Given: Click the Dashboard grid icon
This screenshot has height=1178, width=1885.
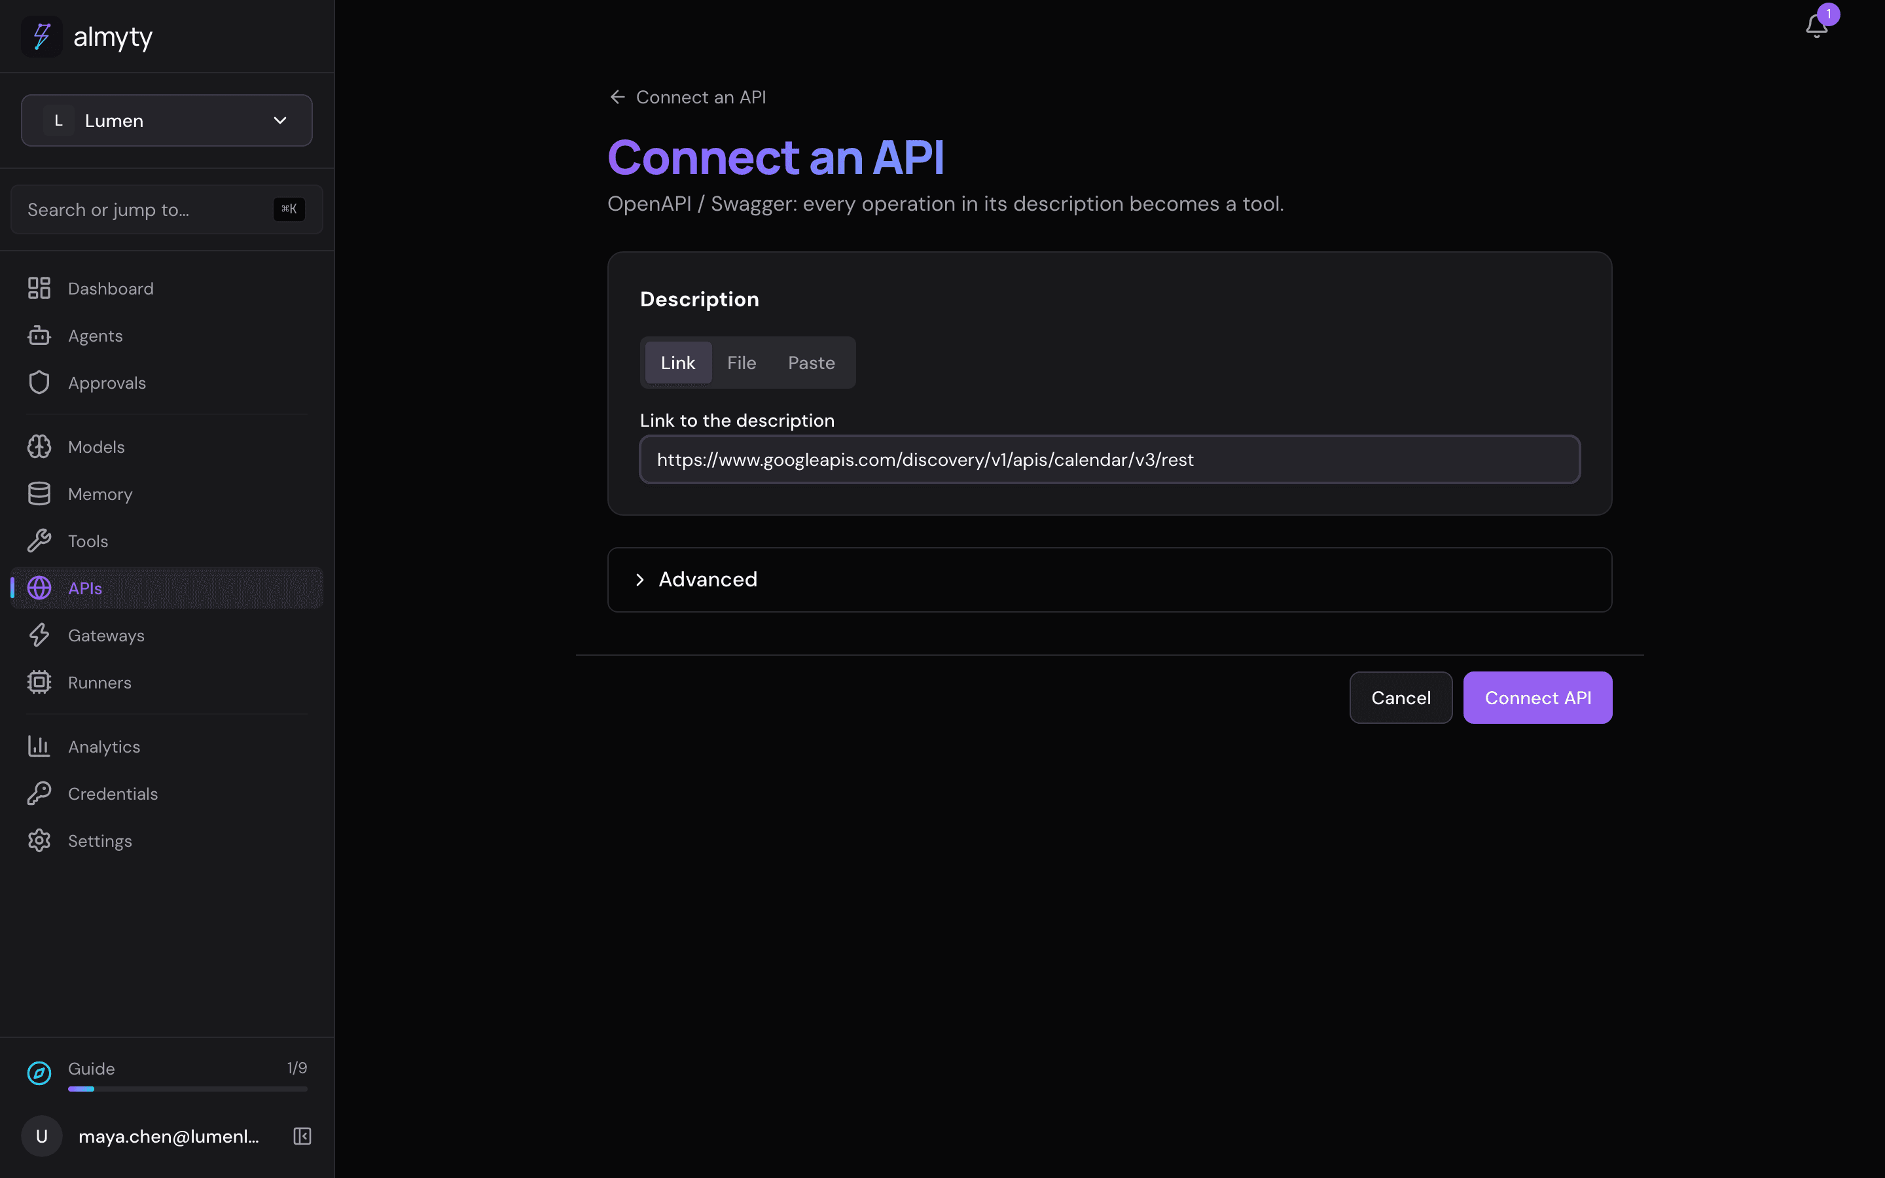Looking at the screenshot, I should click(x=39, y=288).
